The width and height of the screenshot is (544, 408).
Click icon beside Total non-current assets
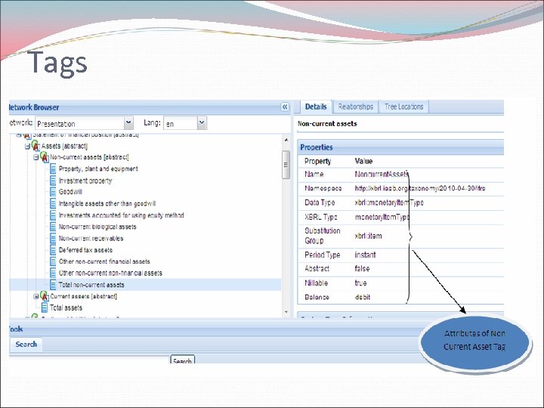[x=53, y=285]
